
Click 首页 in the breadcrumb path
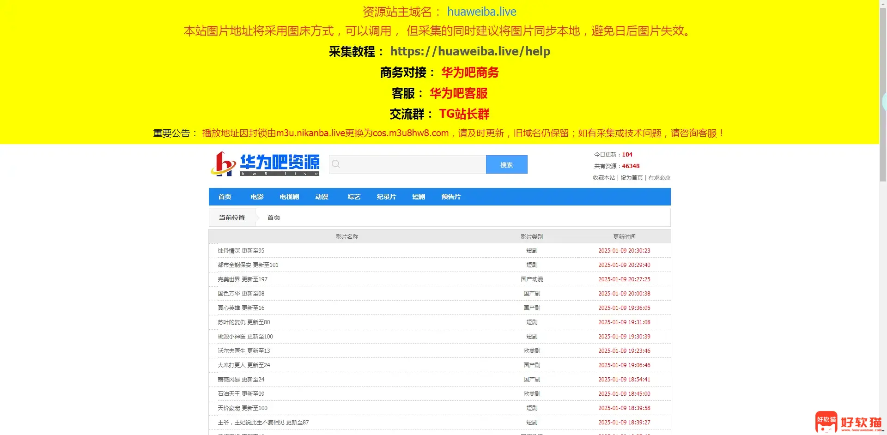point(273,217)
